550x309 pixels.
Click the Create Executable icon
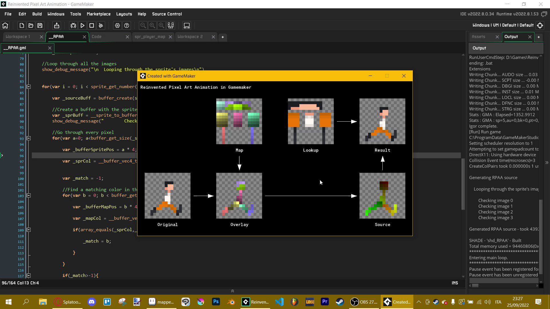[x=57, y=25]
